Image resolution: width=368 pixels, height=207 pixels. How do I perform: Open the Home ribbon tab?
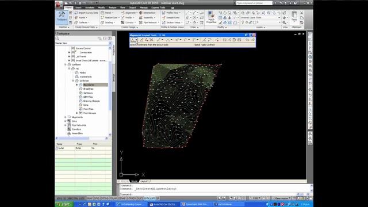click(68, 7)
